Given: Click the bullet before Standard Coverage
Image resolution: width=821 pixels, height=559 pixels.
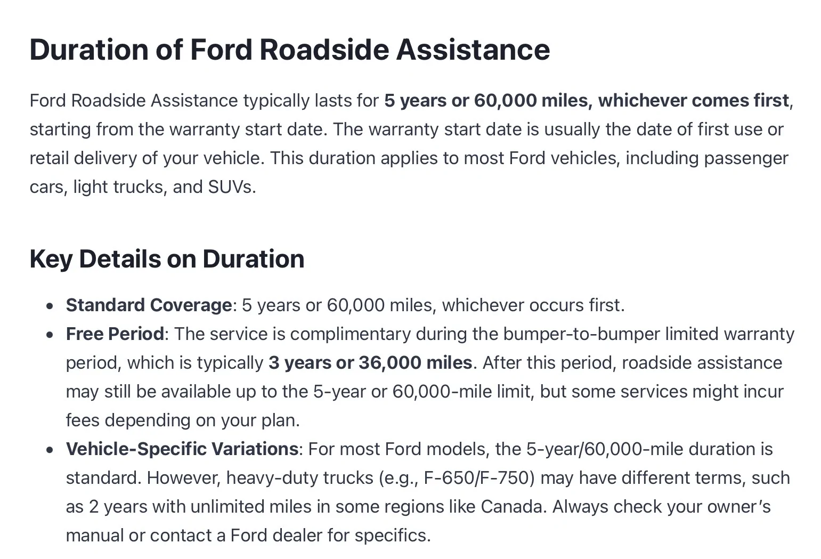Looking at the screenshot, I should click(50, 306).
